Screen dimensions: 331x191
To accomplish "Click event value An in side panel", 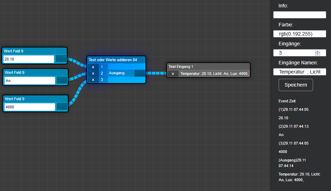I will coord(281,135).
